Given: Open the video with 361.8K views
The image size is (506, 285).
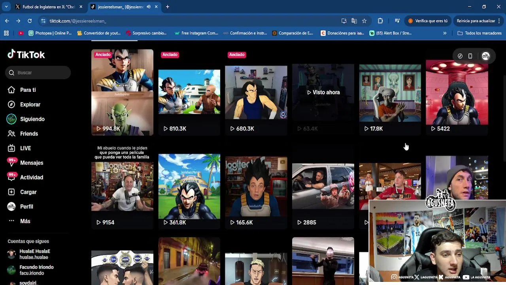Looking at the screenshot, I should [x=189, y=186].
